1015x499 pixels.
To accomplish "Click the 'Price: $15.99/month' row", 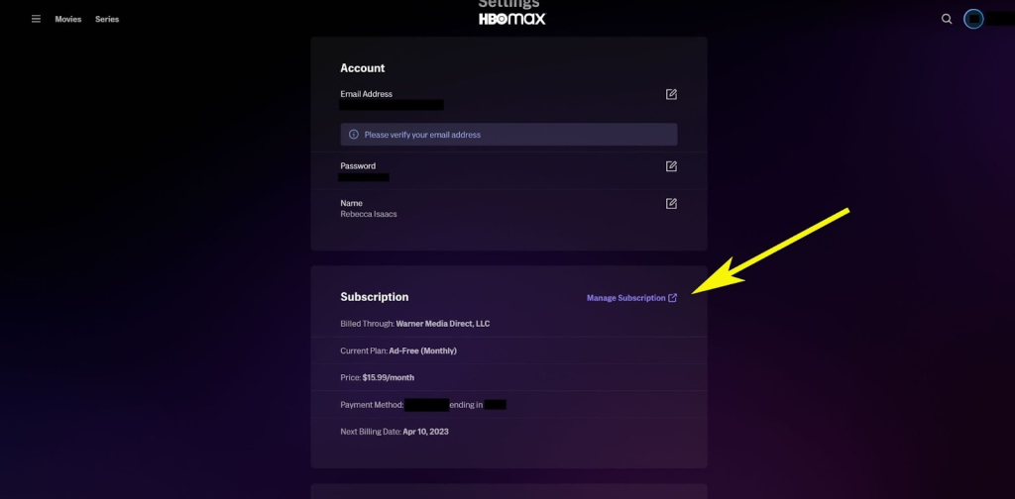I will tap(508, 377).
